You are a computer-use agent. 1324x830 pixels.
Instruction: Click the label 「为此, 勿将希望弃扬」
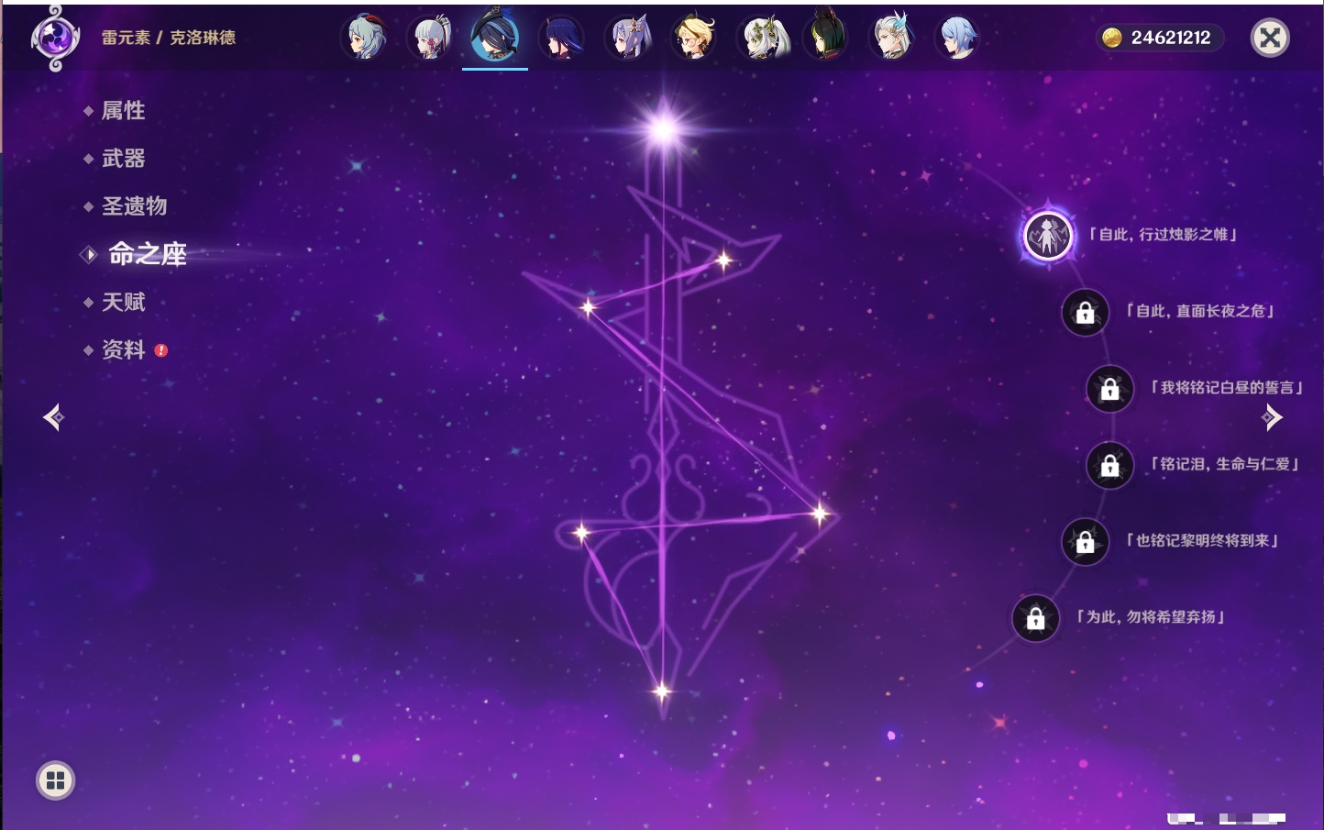coord(1151,617)
